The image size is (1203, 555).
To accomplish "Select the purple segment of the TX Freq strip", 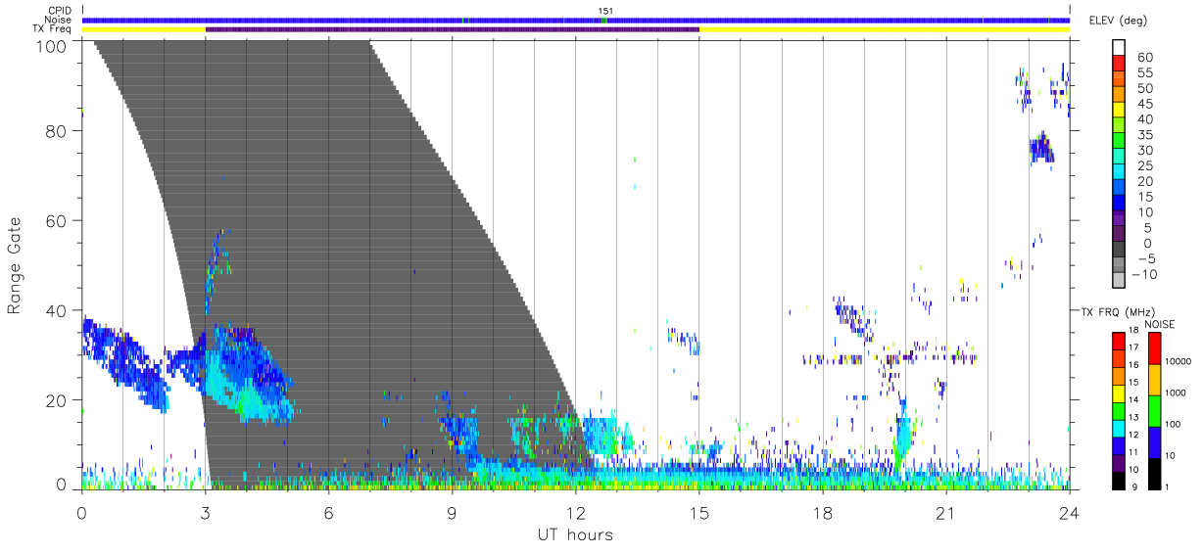I will click(x=453, y=29).
